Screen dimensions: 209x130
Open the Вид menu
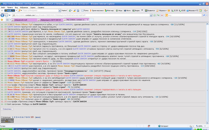click(16, 8)
